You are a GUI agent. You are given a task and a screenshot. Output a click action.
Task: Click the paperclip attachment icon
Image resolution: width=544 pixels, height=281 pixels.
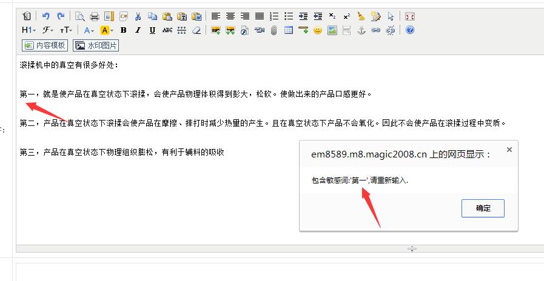tap(274, 30)
